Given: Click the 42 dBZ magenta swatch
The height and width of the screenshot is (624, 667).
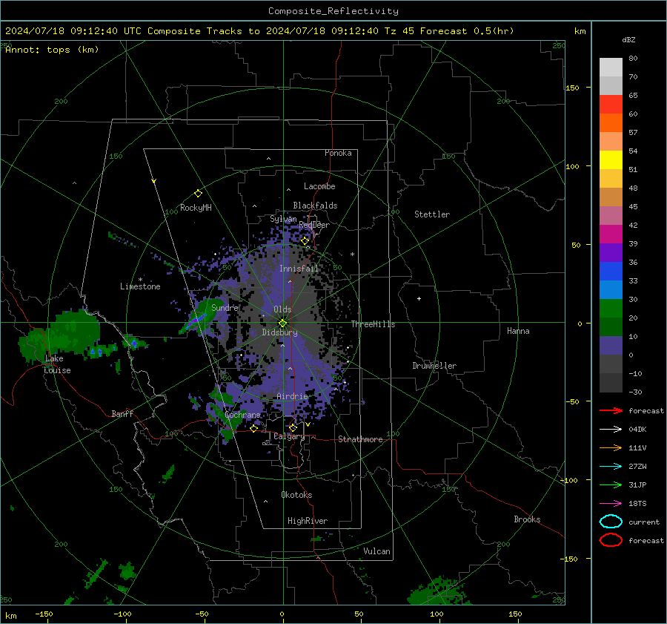Looking at the screenshot, I should [611, 234].
